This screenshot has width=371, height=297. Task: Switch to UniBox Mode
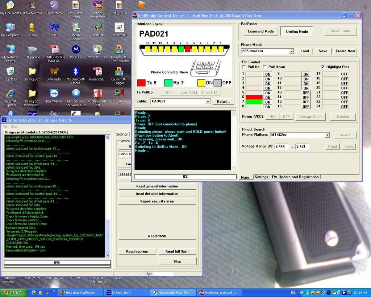pyautogui.click(x=297, y=32)
